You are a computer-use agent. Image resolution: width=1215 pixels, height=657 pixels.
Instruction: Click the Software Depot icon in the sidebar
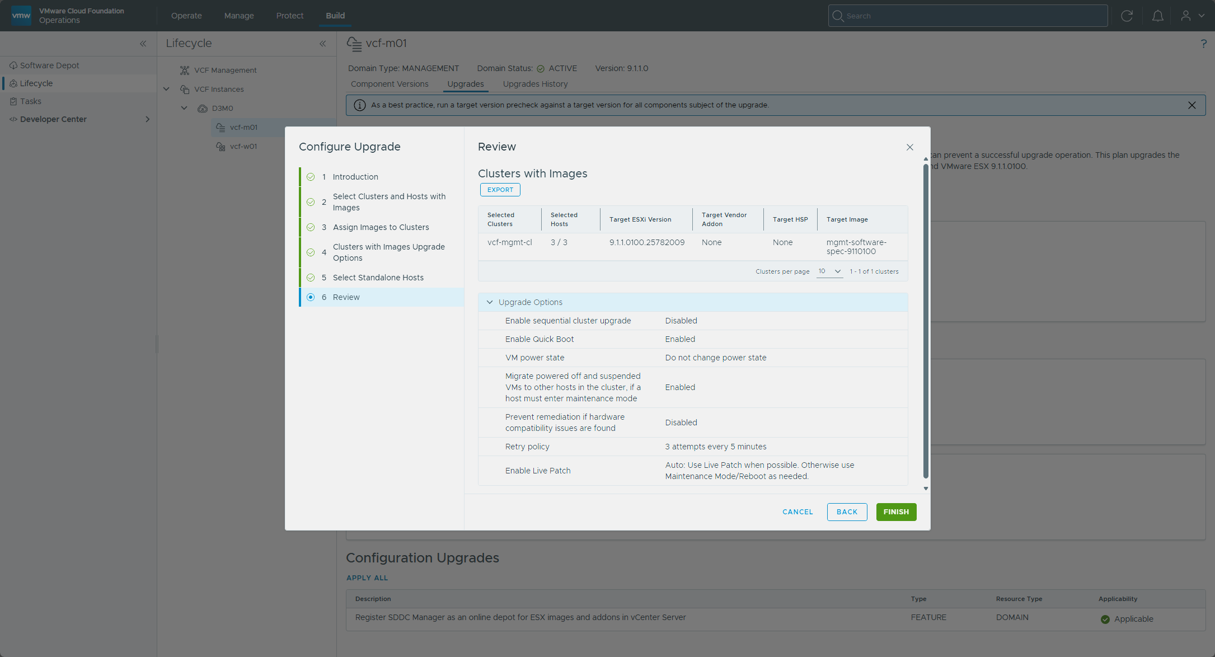point(13,65)
